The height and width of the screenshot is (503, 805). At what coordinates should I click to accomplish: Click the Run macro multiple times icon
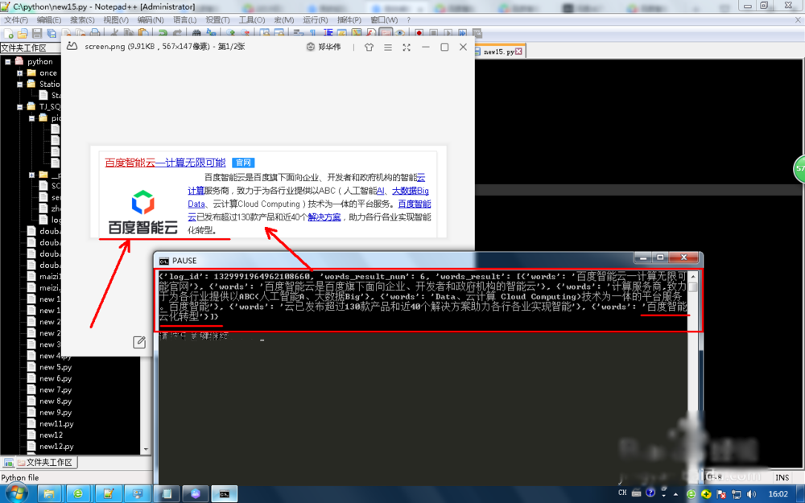pyautogui.click(x=462, y=33)
